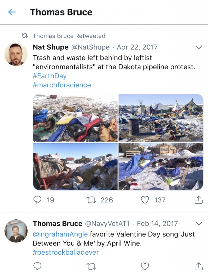
Task: Open the @IngrahamAngle mention
Action: [60, 234]
